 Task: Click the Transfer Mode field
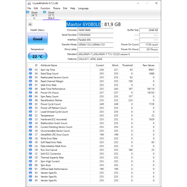(x=95, y=45)
